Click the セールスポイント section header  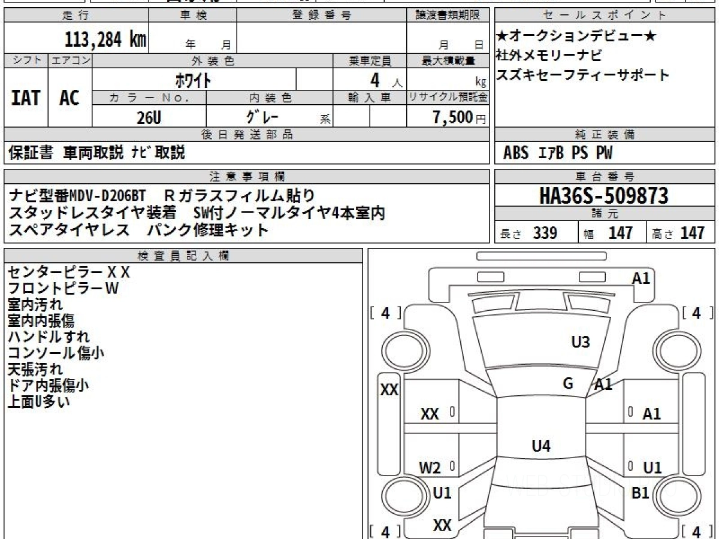coord(604,16)
